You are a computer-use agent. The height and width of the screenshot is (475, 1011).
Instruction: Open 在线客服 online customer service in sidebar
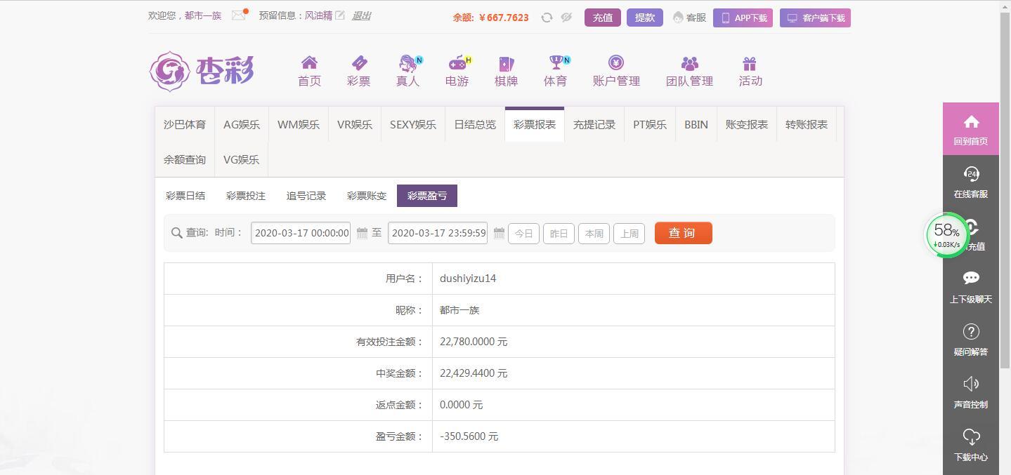click(x=970, y=181)
